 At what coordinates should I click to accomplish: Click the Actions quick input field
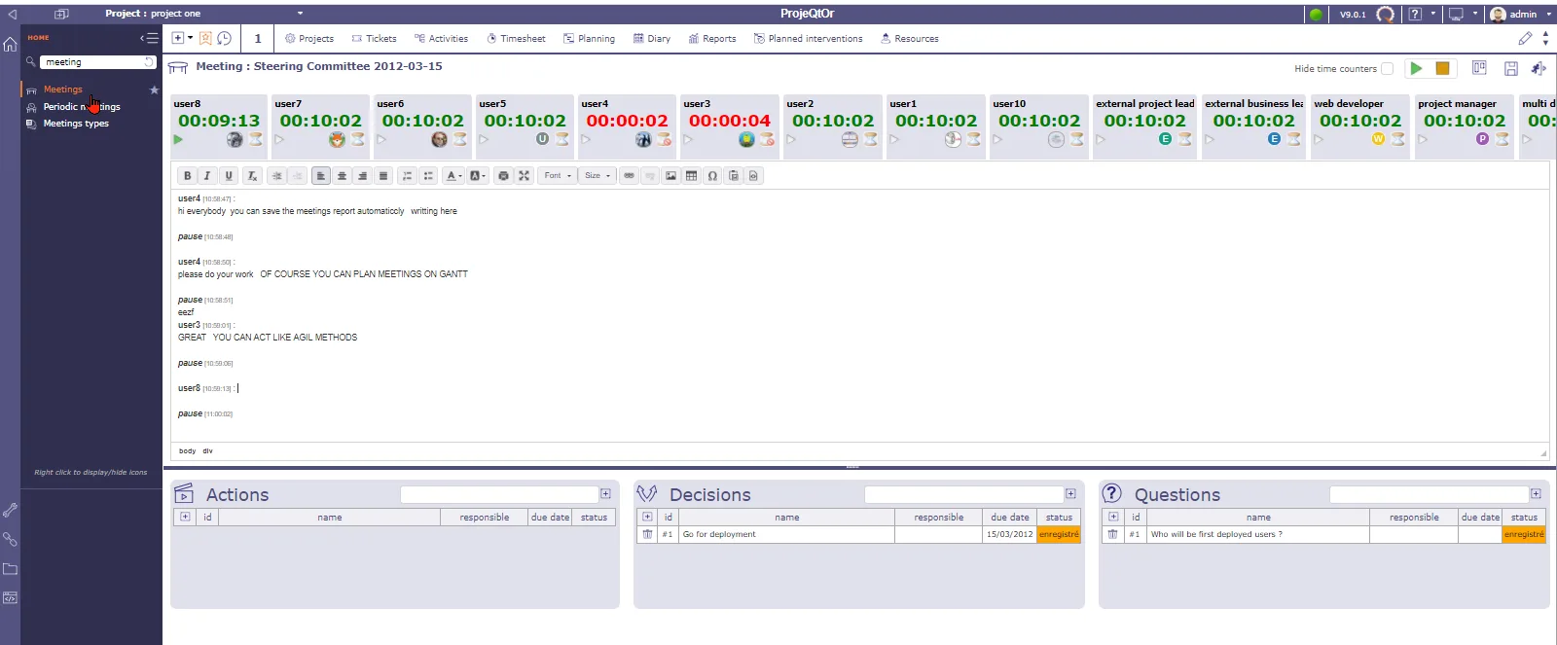click(499, 494)
